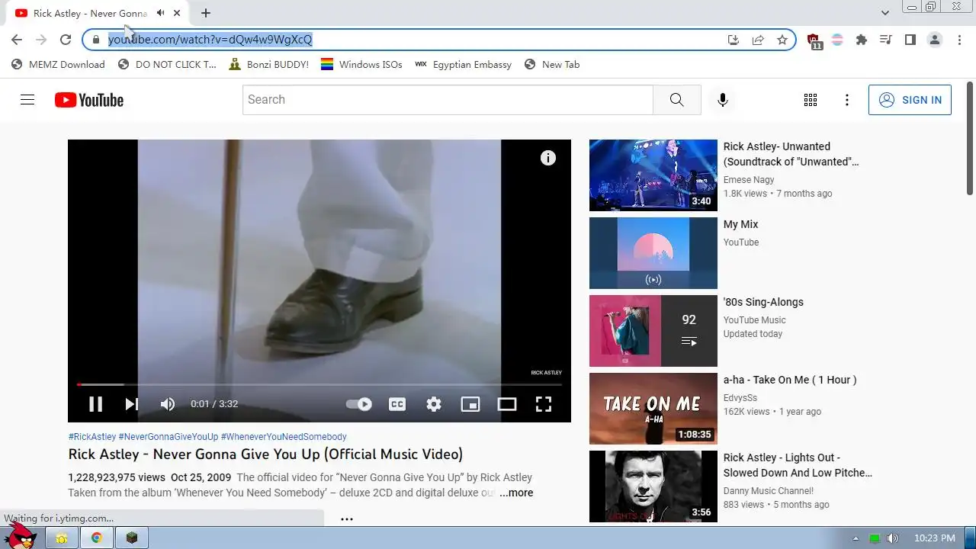Open a-ha Take On Me thumbnail
The height and width of the screenshot is (549, 976).
click(x=653, y=409)
